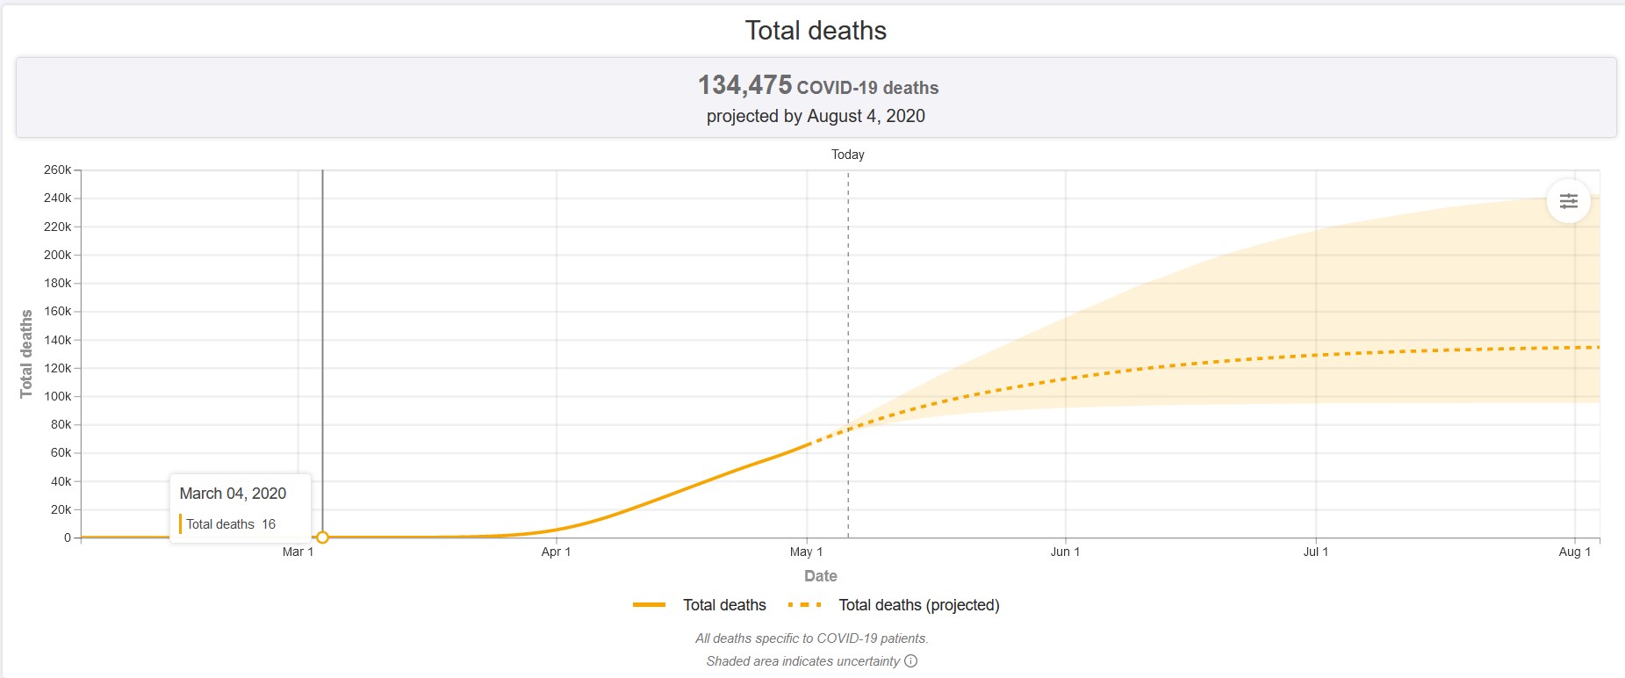1625x678 pixels.
Task: Toggle the "Total deaths" legend series
Action: point(724,605)
